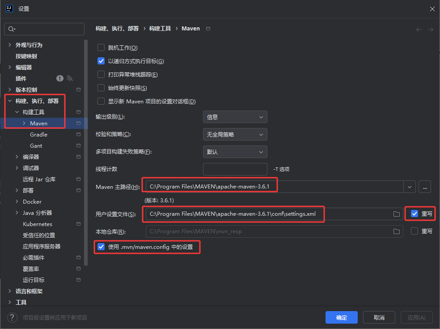The height and width of the screenshot is (329, 440).
Task: Click the help question mark icon
Action: point(12,317)
